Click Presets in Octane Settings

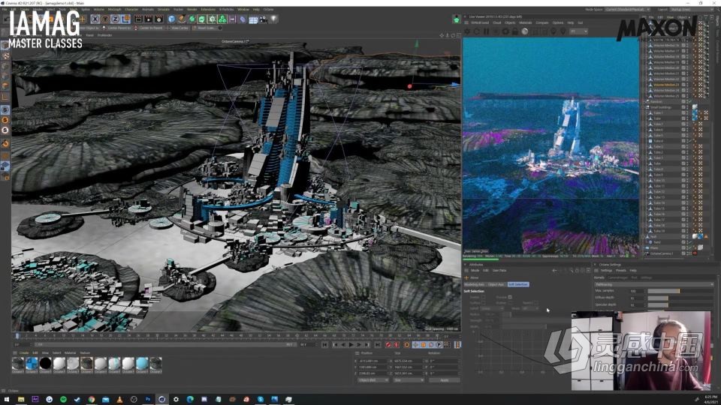(x=621, y=271)
